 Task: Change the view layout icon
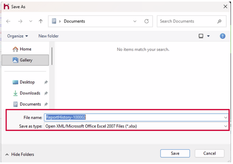(x=201, y=36)
